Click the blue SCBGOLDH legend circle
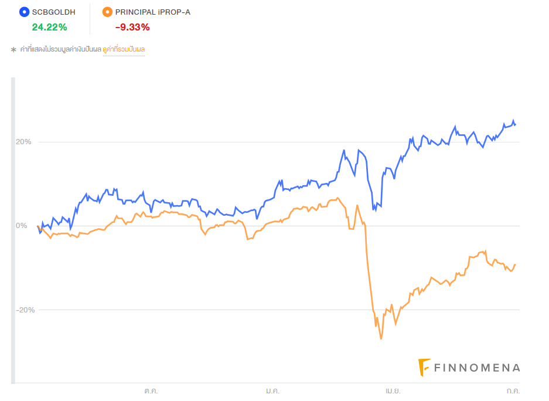The width and height of the screenshot is (549, 401). 25,12
